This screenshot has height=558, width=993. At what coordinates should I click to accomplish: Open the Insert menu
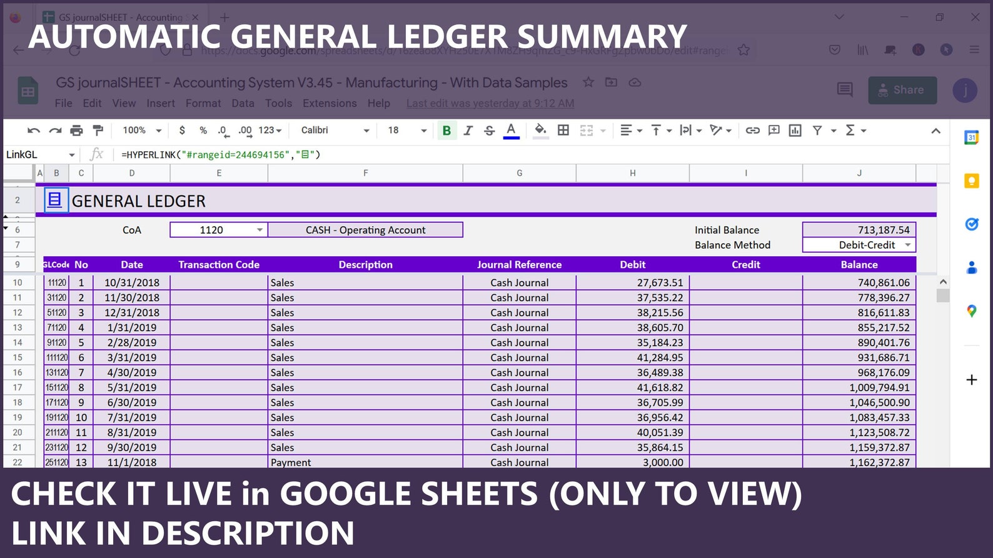click(x=161, y=103)
